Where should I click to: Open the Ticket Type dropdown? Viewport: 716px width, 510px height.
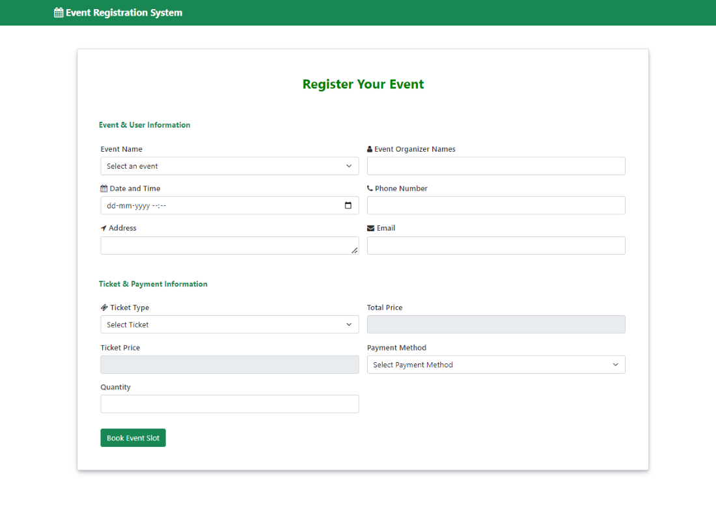(229, 324)
